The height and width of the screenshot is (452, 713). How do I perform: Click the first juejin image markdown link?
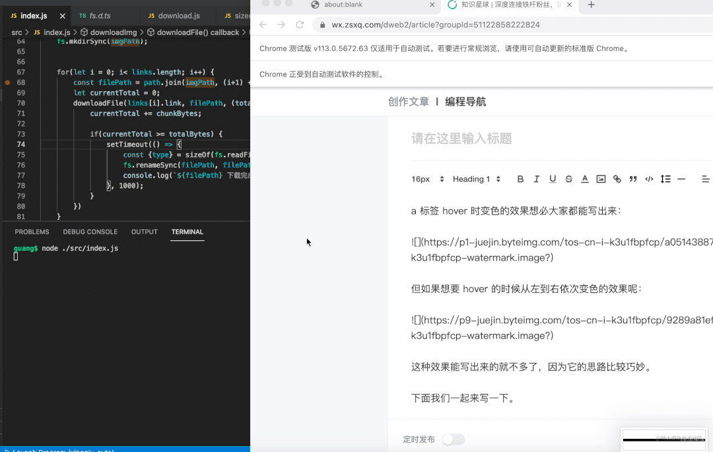tap(562, 250)
